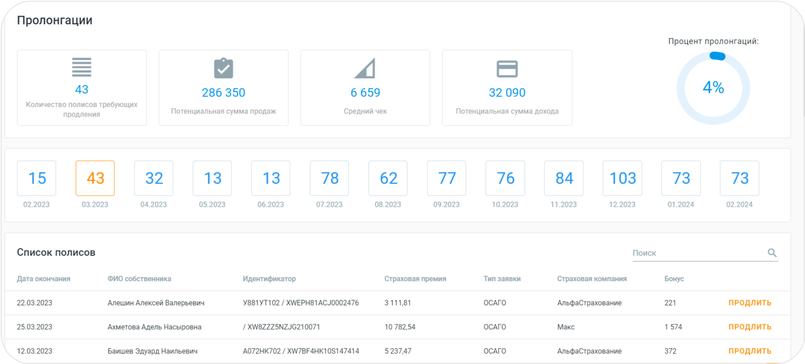Screen dimensions: 805x364
Task: Select the highlighted 03.2023 tile
Action: click(95, 178)
